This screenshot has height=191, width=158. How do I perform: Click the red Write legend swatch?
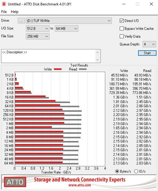tap(58, 69)
